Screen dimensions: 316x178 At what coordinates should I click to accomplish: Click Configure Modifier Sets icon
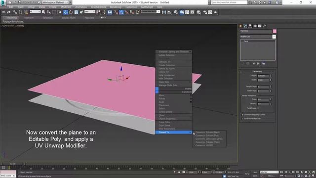click(263, 64)
